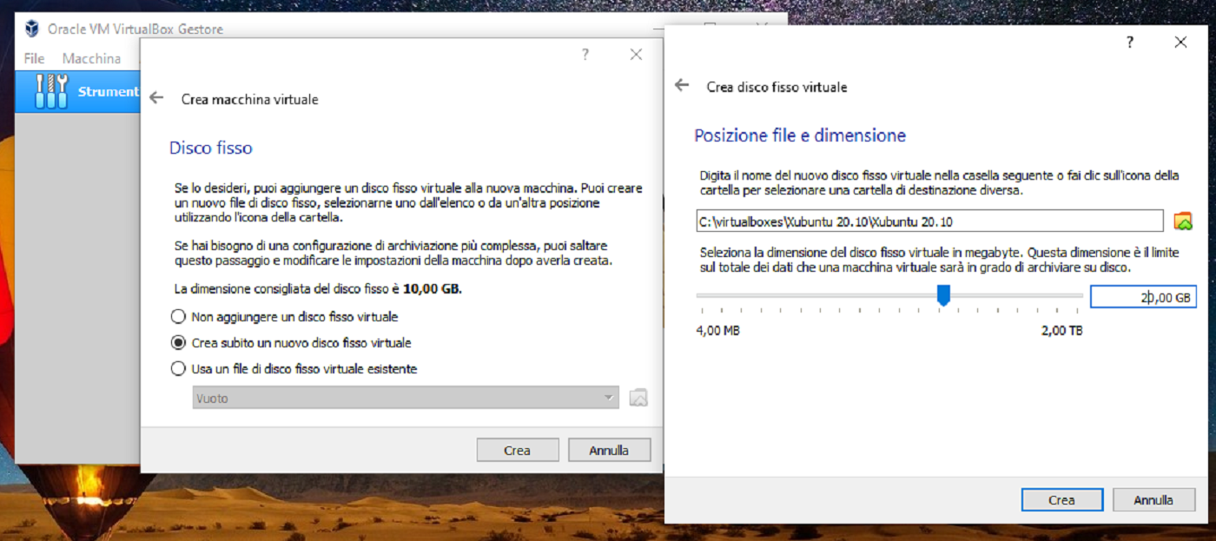Open the help via the question mark icon
Screen dimensions: 1216x541
pos(585,54)
